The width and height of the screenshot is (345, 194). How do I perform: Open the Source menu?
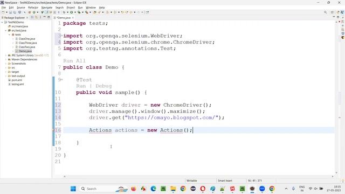pyautogui.click(x=21, y=8)
